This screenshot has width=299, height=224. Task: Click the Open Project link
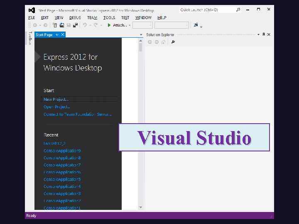click(x=56, y=107)
